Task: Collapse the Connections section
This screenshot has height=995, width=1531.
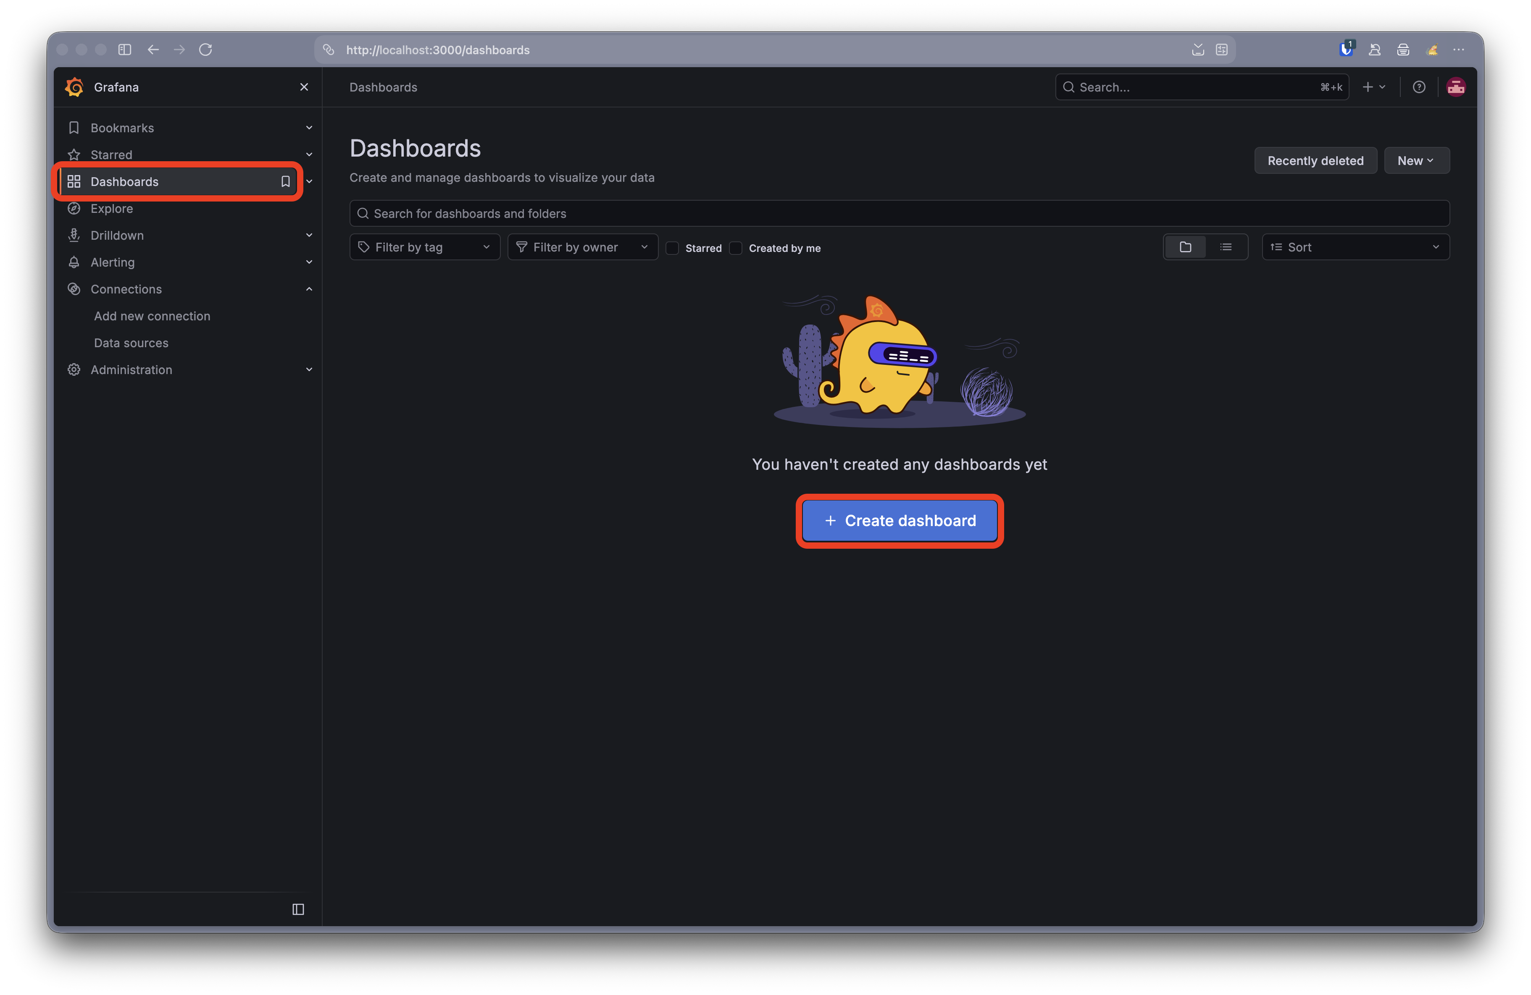Action: pyautogui.click(x=309, y=289)
